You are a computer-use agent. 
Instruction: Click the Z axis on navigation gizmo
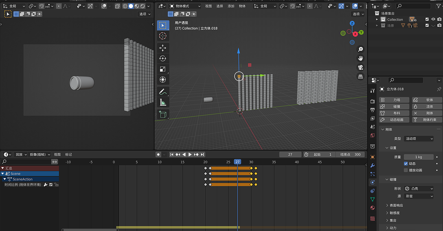pos(352,23)
